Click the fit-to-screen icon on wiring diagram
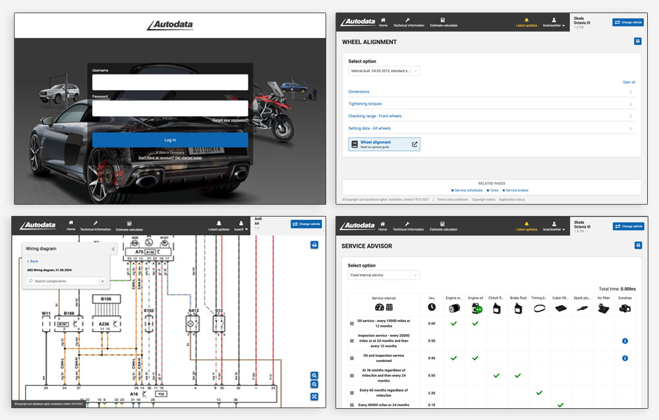Image resolution: width=659 pixels, height=420 pixels. pos(314,396)
